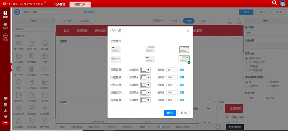The width and height of the screenshot is (288, 131).
Task: Select 火箭样式 radio option
Action: pyautogui.click(x=247, y=86)
